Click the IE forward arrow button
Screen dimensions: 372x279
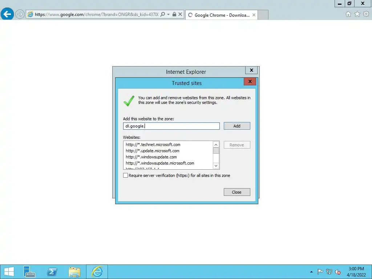[20, 14]
